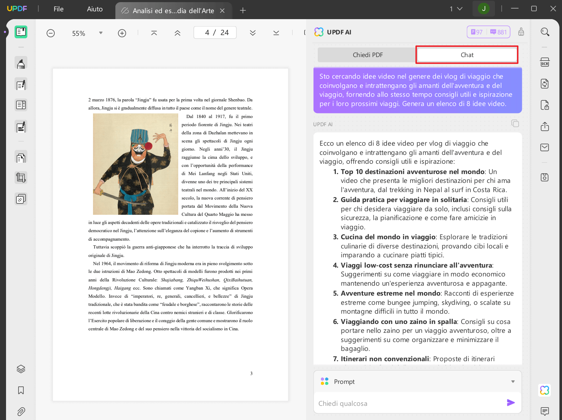The height and width of the screenshot is (420, 562).
Task: Click the 'UPDF AI' sender label above the response
Action: (323, 124)
